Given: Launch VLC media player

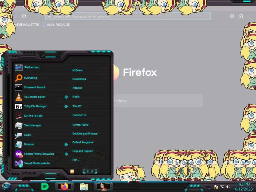Looking at the screenshot, I should [35, 97].
